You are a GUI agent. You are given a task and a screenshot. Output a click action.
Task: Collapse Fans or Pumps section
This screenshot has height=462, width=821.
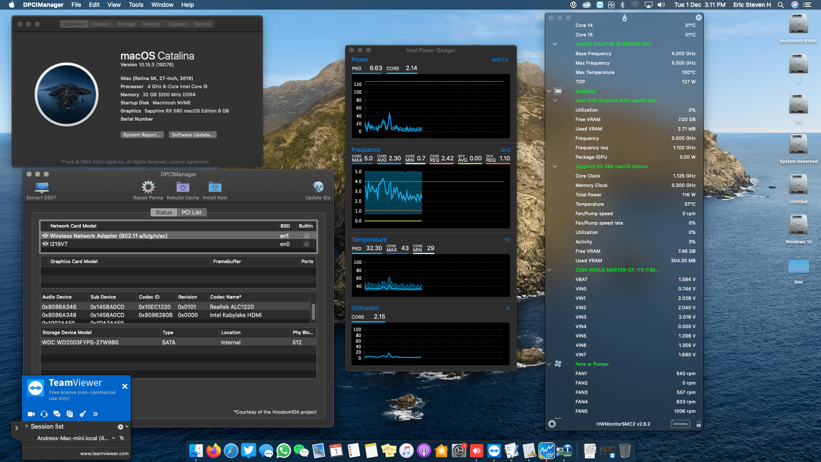pyautogui.click(x=549, y=364)
